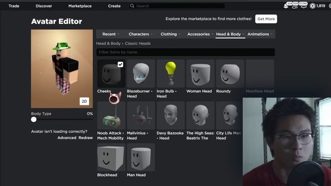Click the 1,819 Robux balance
Viewport: 331px width, 186px height.
click(x=321, y=6)
